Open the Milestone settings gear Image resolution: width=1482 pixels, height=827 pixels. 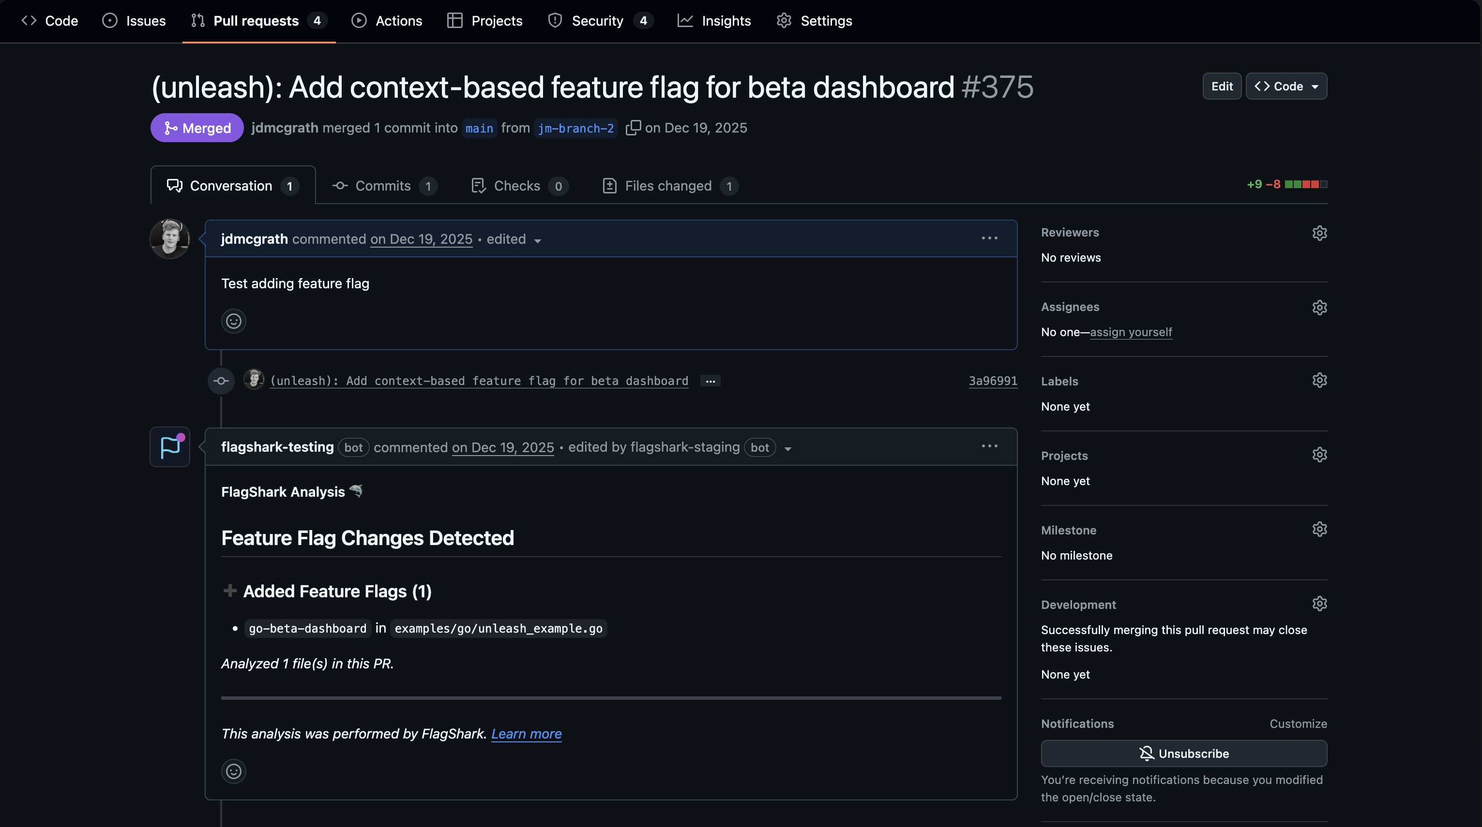(x=1319, y=529)
